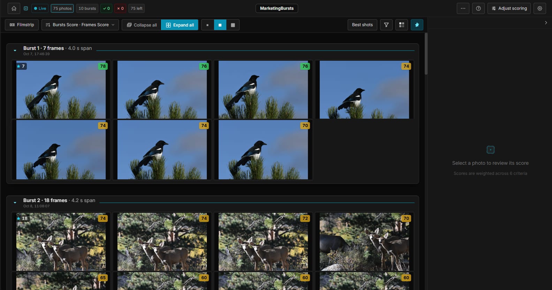Click the Adjust scoring button
This screenshot has height=290, width=552.
click(509, 8)
